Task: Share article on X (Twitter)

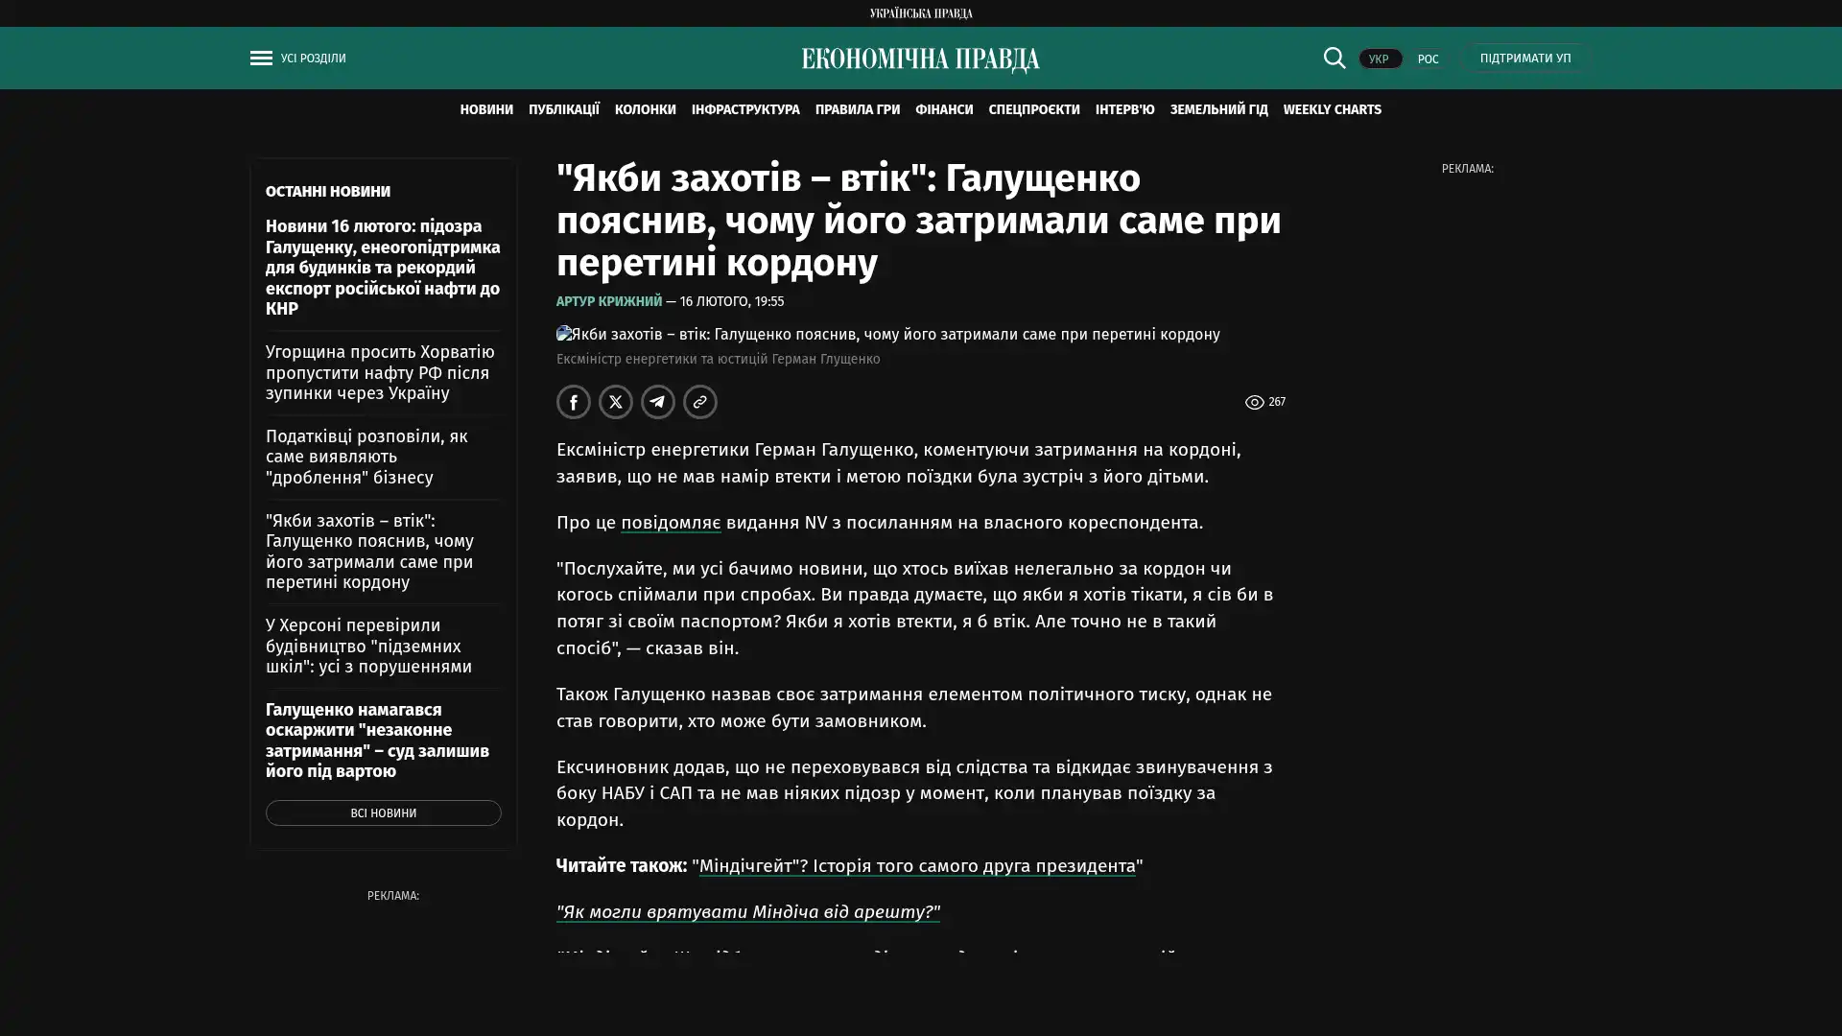Action: pos(616,402)
